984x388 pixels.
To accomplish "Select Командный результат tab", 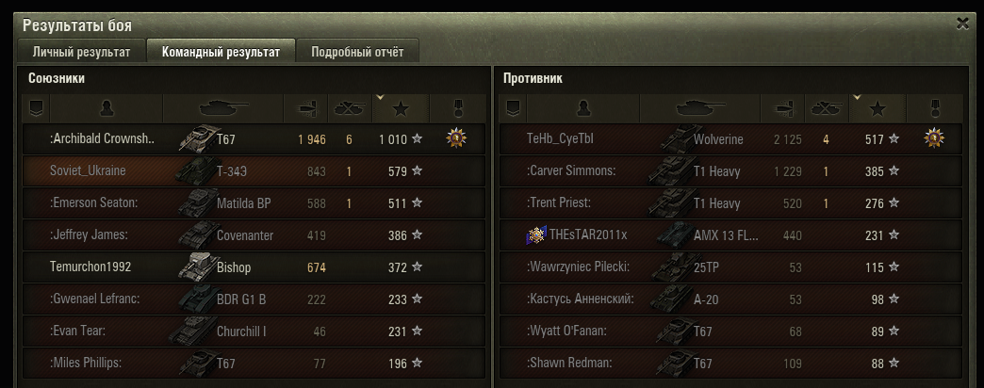I will (x=221, y=52).
